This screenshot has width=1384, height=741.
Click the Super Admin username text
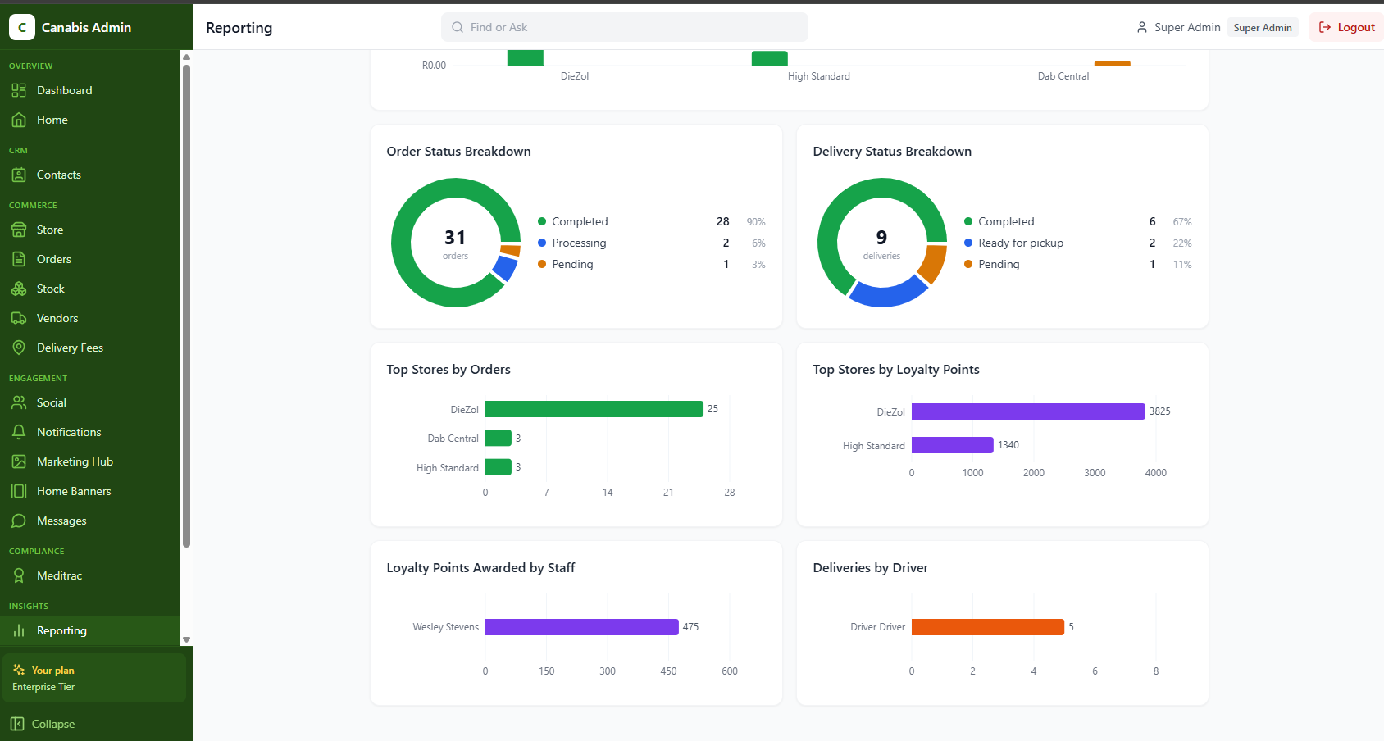coord(1187,27)
